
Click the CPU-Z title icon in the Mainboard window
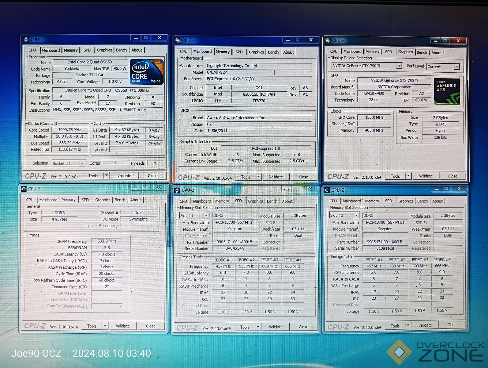(x=178, y=40)
